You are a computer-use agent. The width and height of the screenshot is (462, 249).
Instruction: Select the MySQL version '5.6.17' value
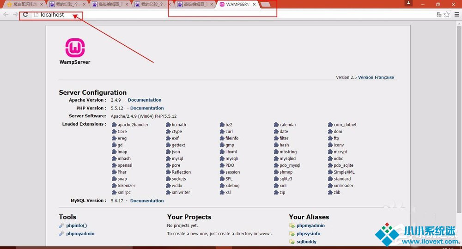pyautogui.click(x=117, y=200)
